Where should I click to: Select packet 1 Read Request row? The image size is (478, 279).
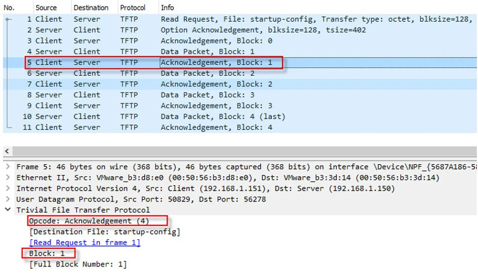pos(241,19)
